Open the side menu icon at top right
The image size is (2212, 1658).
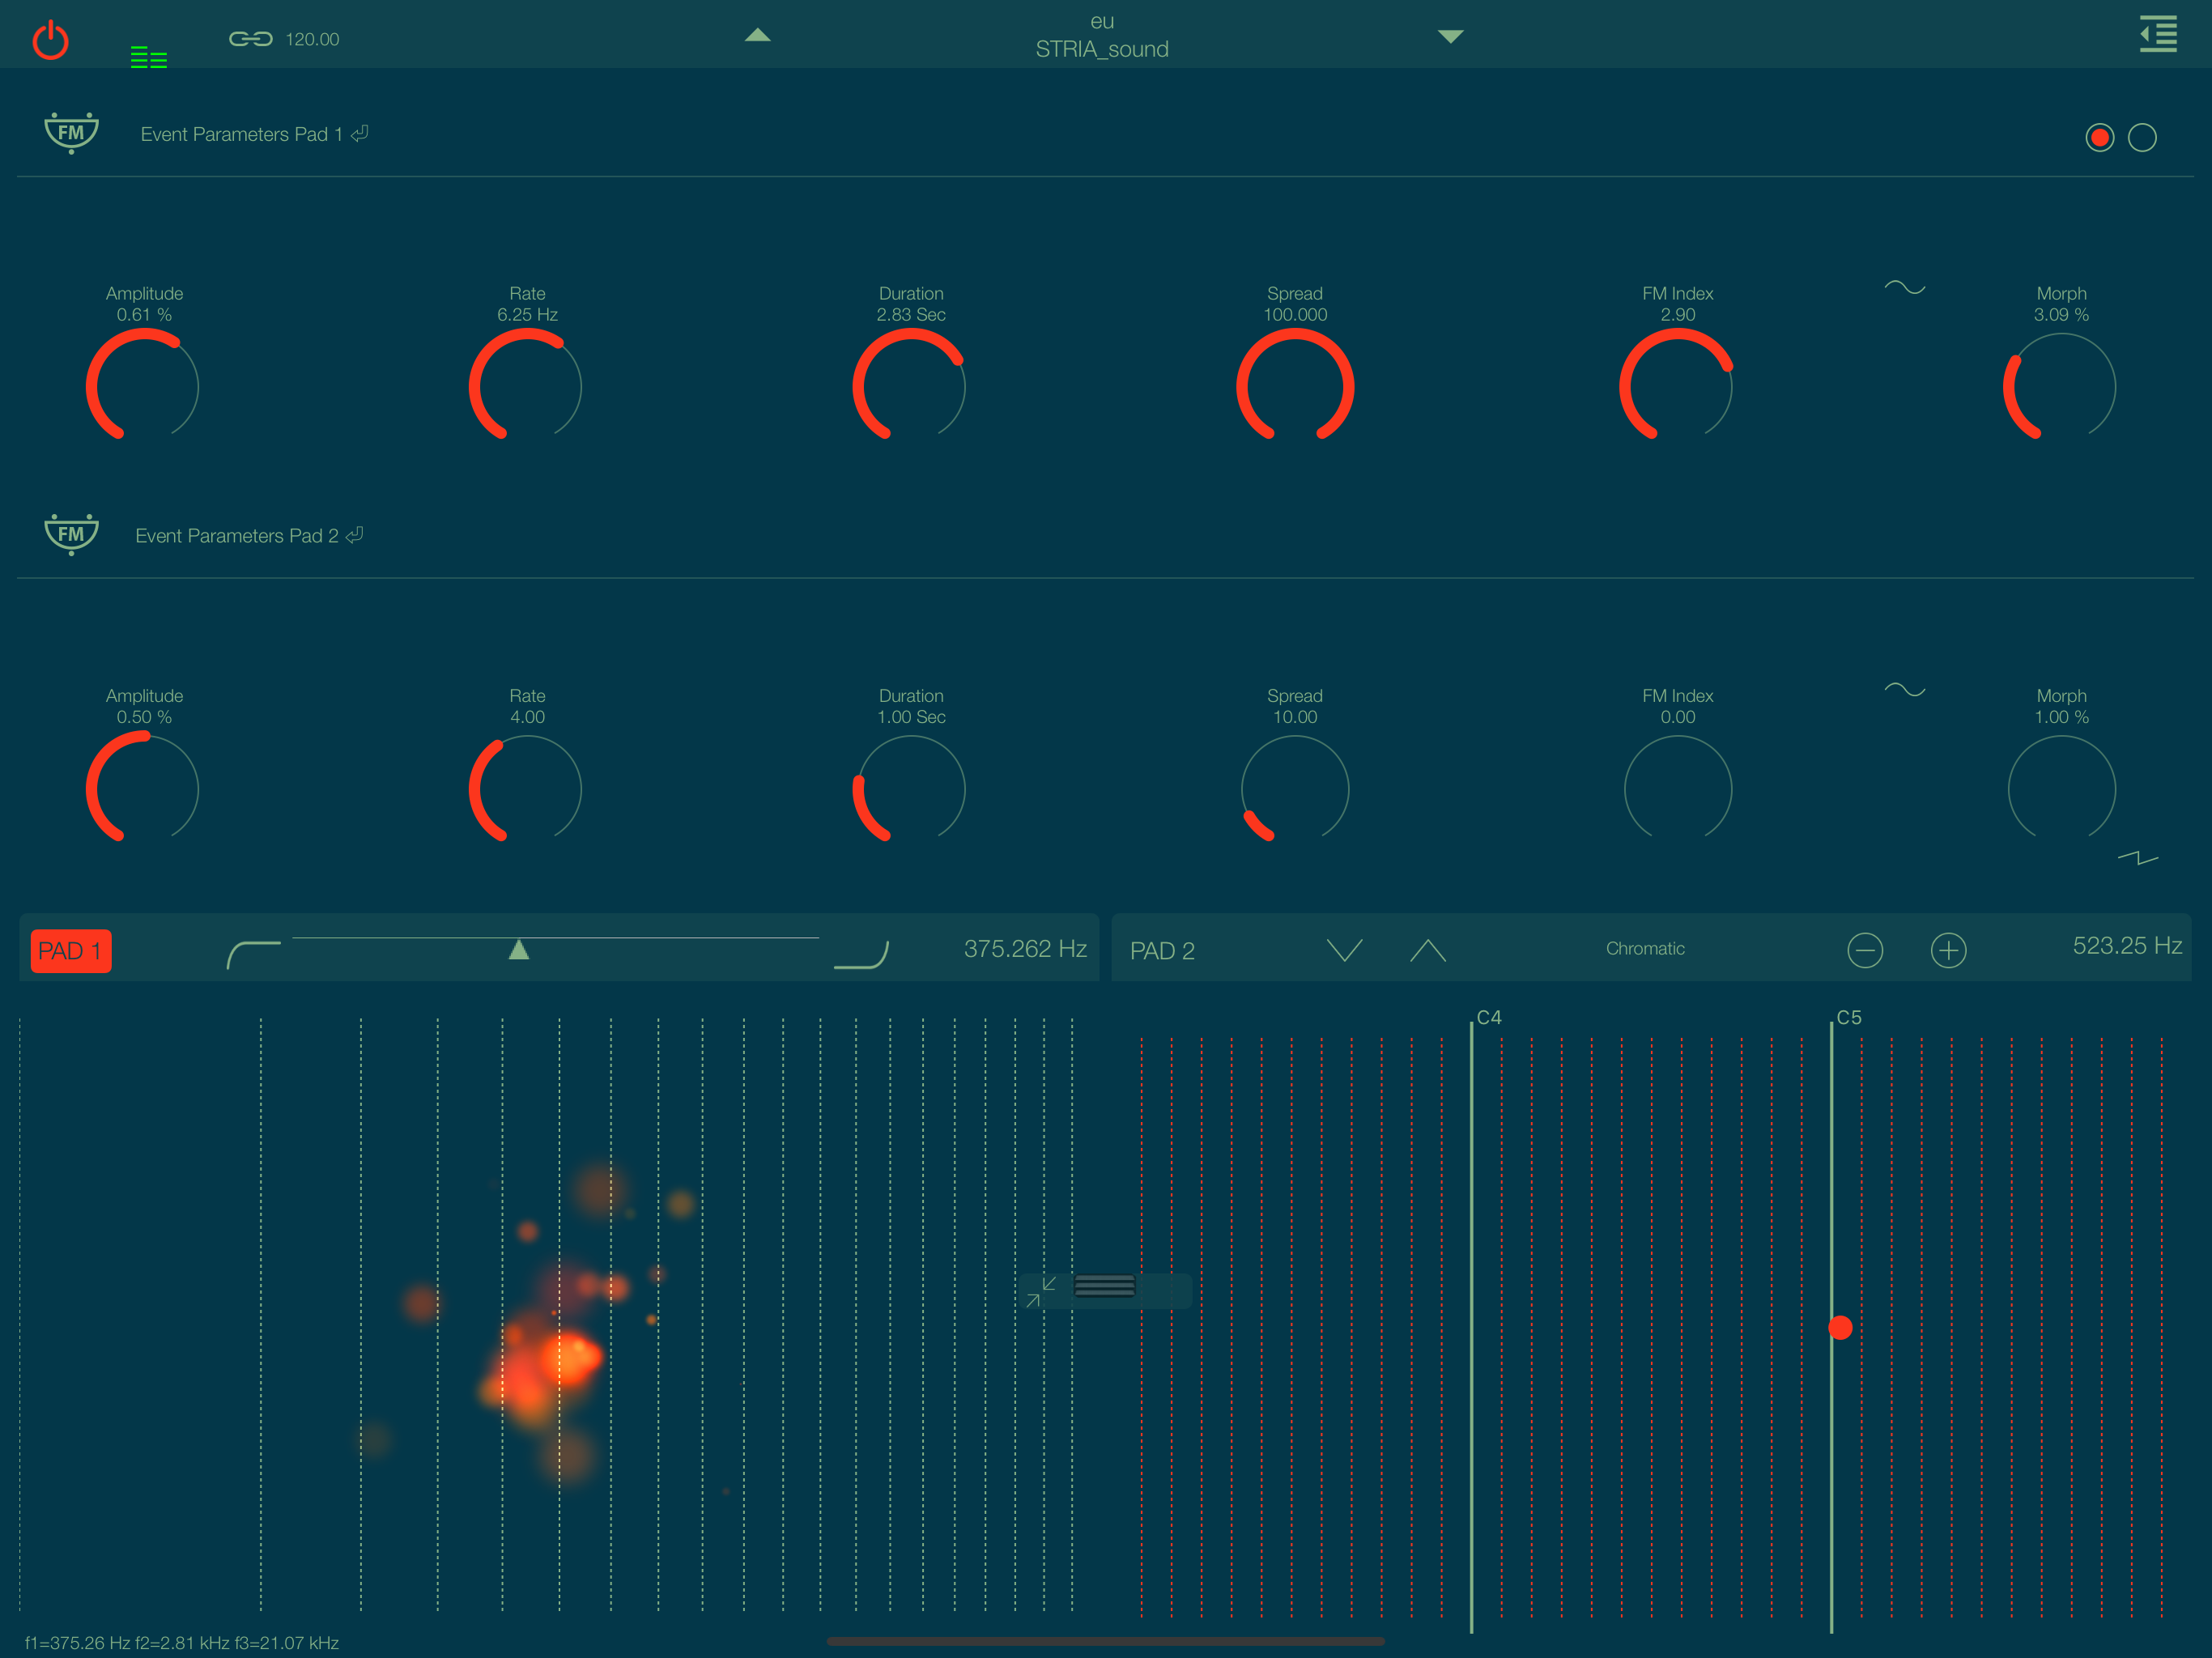point(2158,34)
